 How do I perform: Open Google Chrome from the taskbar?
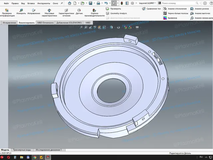(35, 157)
